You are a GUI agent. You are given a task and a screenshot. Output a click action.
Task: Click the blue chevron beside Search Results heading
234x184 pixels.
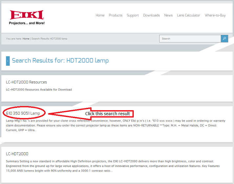[8, 61]
